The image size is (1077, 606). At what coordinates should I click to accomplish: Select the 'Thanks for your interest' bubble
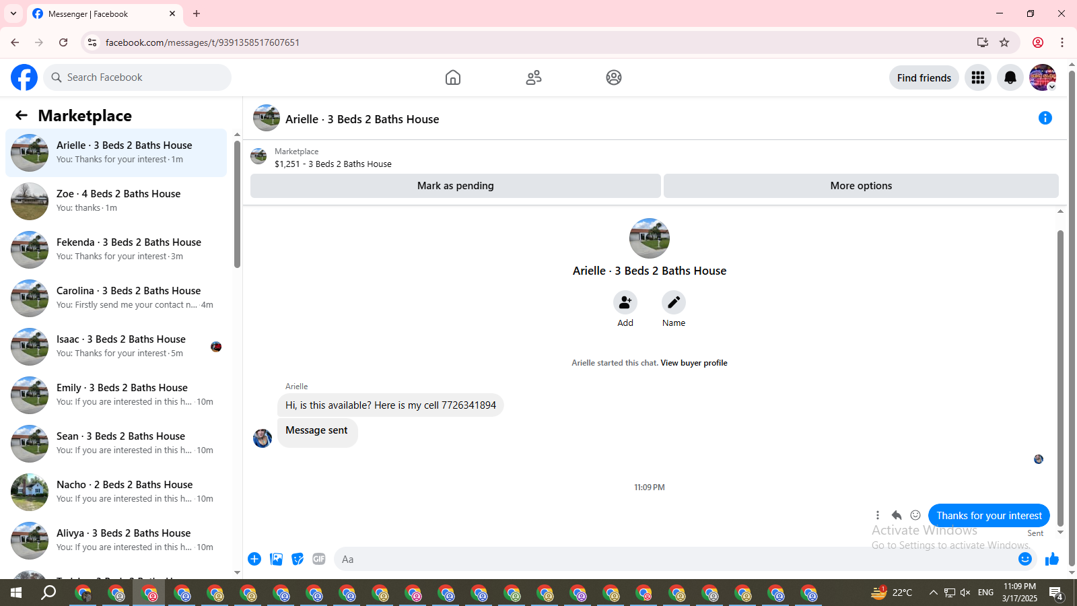989,516
